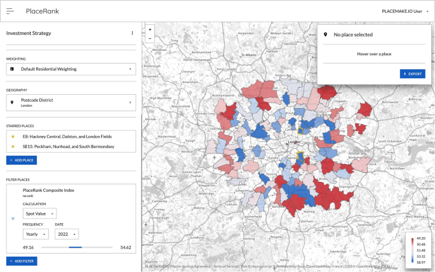
Task: Open the Spot Value calculation dropdown
Action: tap(39, 214)
